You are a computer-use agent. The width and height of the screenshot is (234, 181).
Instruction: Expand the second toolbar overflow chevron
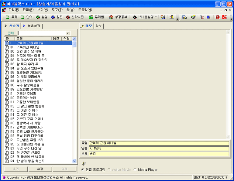click(231, 19)
